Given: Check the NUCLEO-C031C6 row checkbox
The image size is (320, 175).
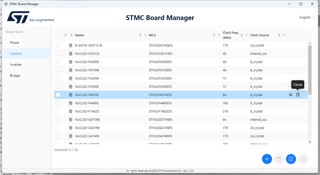Looking at the screenshot, I should click(58, 54).
